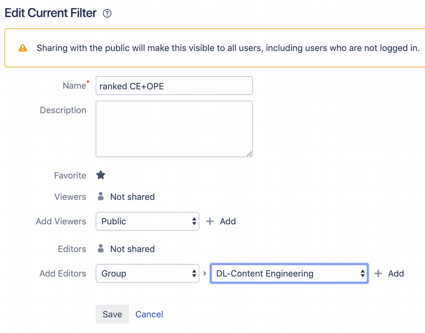The width and height of the screenshot is (425, 333).
Task: Click the Not shared text under Viewers
Action: coord(132,197)
